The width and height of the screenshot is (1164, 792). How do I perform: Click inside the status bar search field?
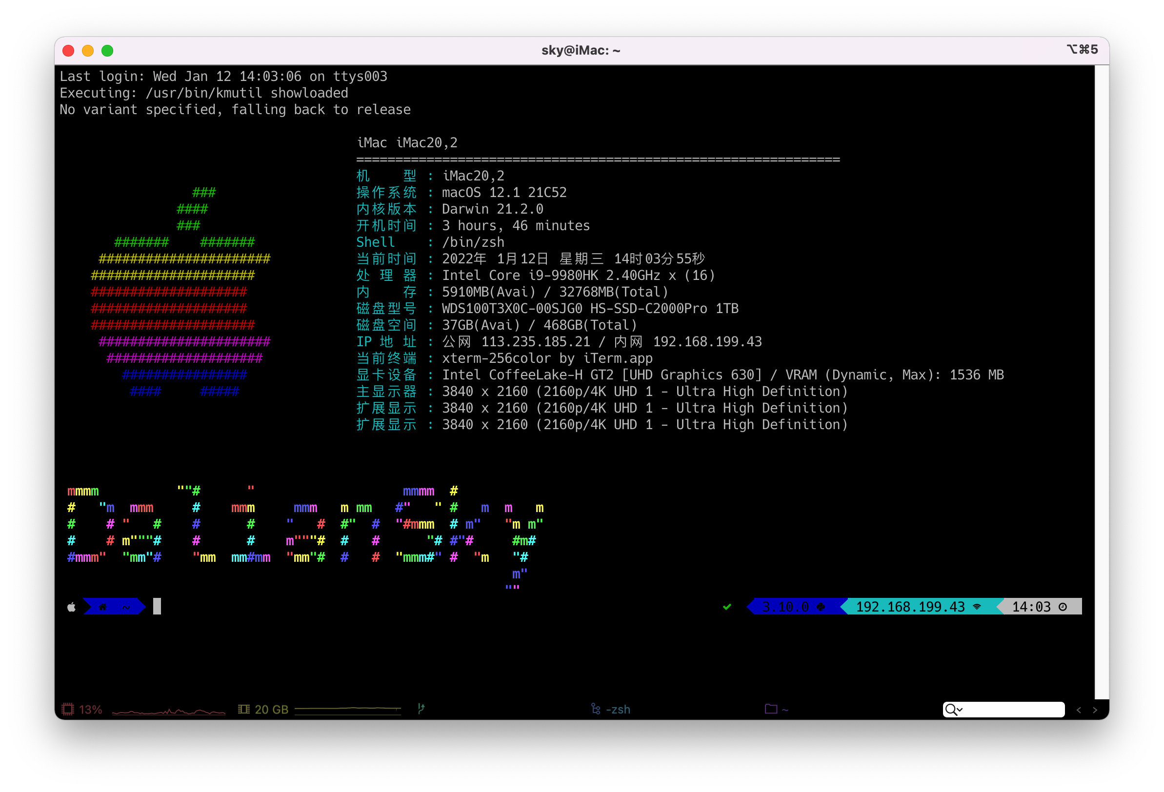tap(1003, 710)
